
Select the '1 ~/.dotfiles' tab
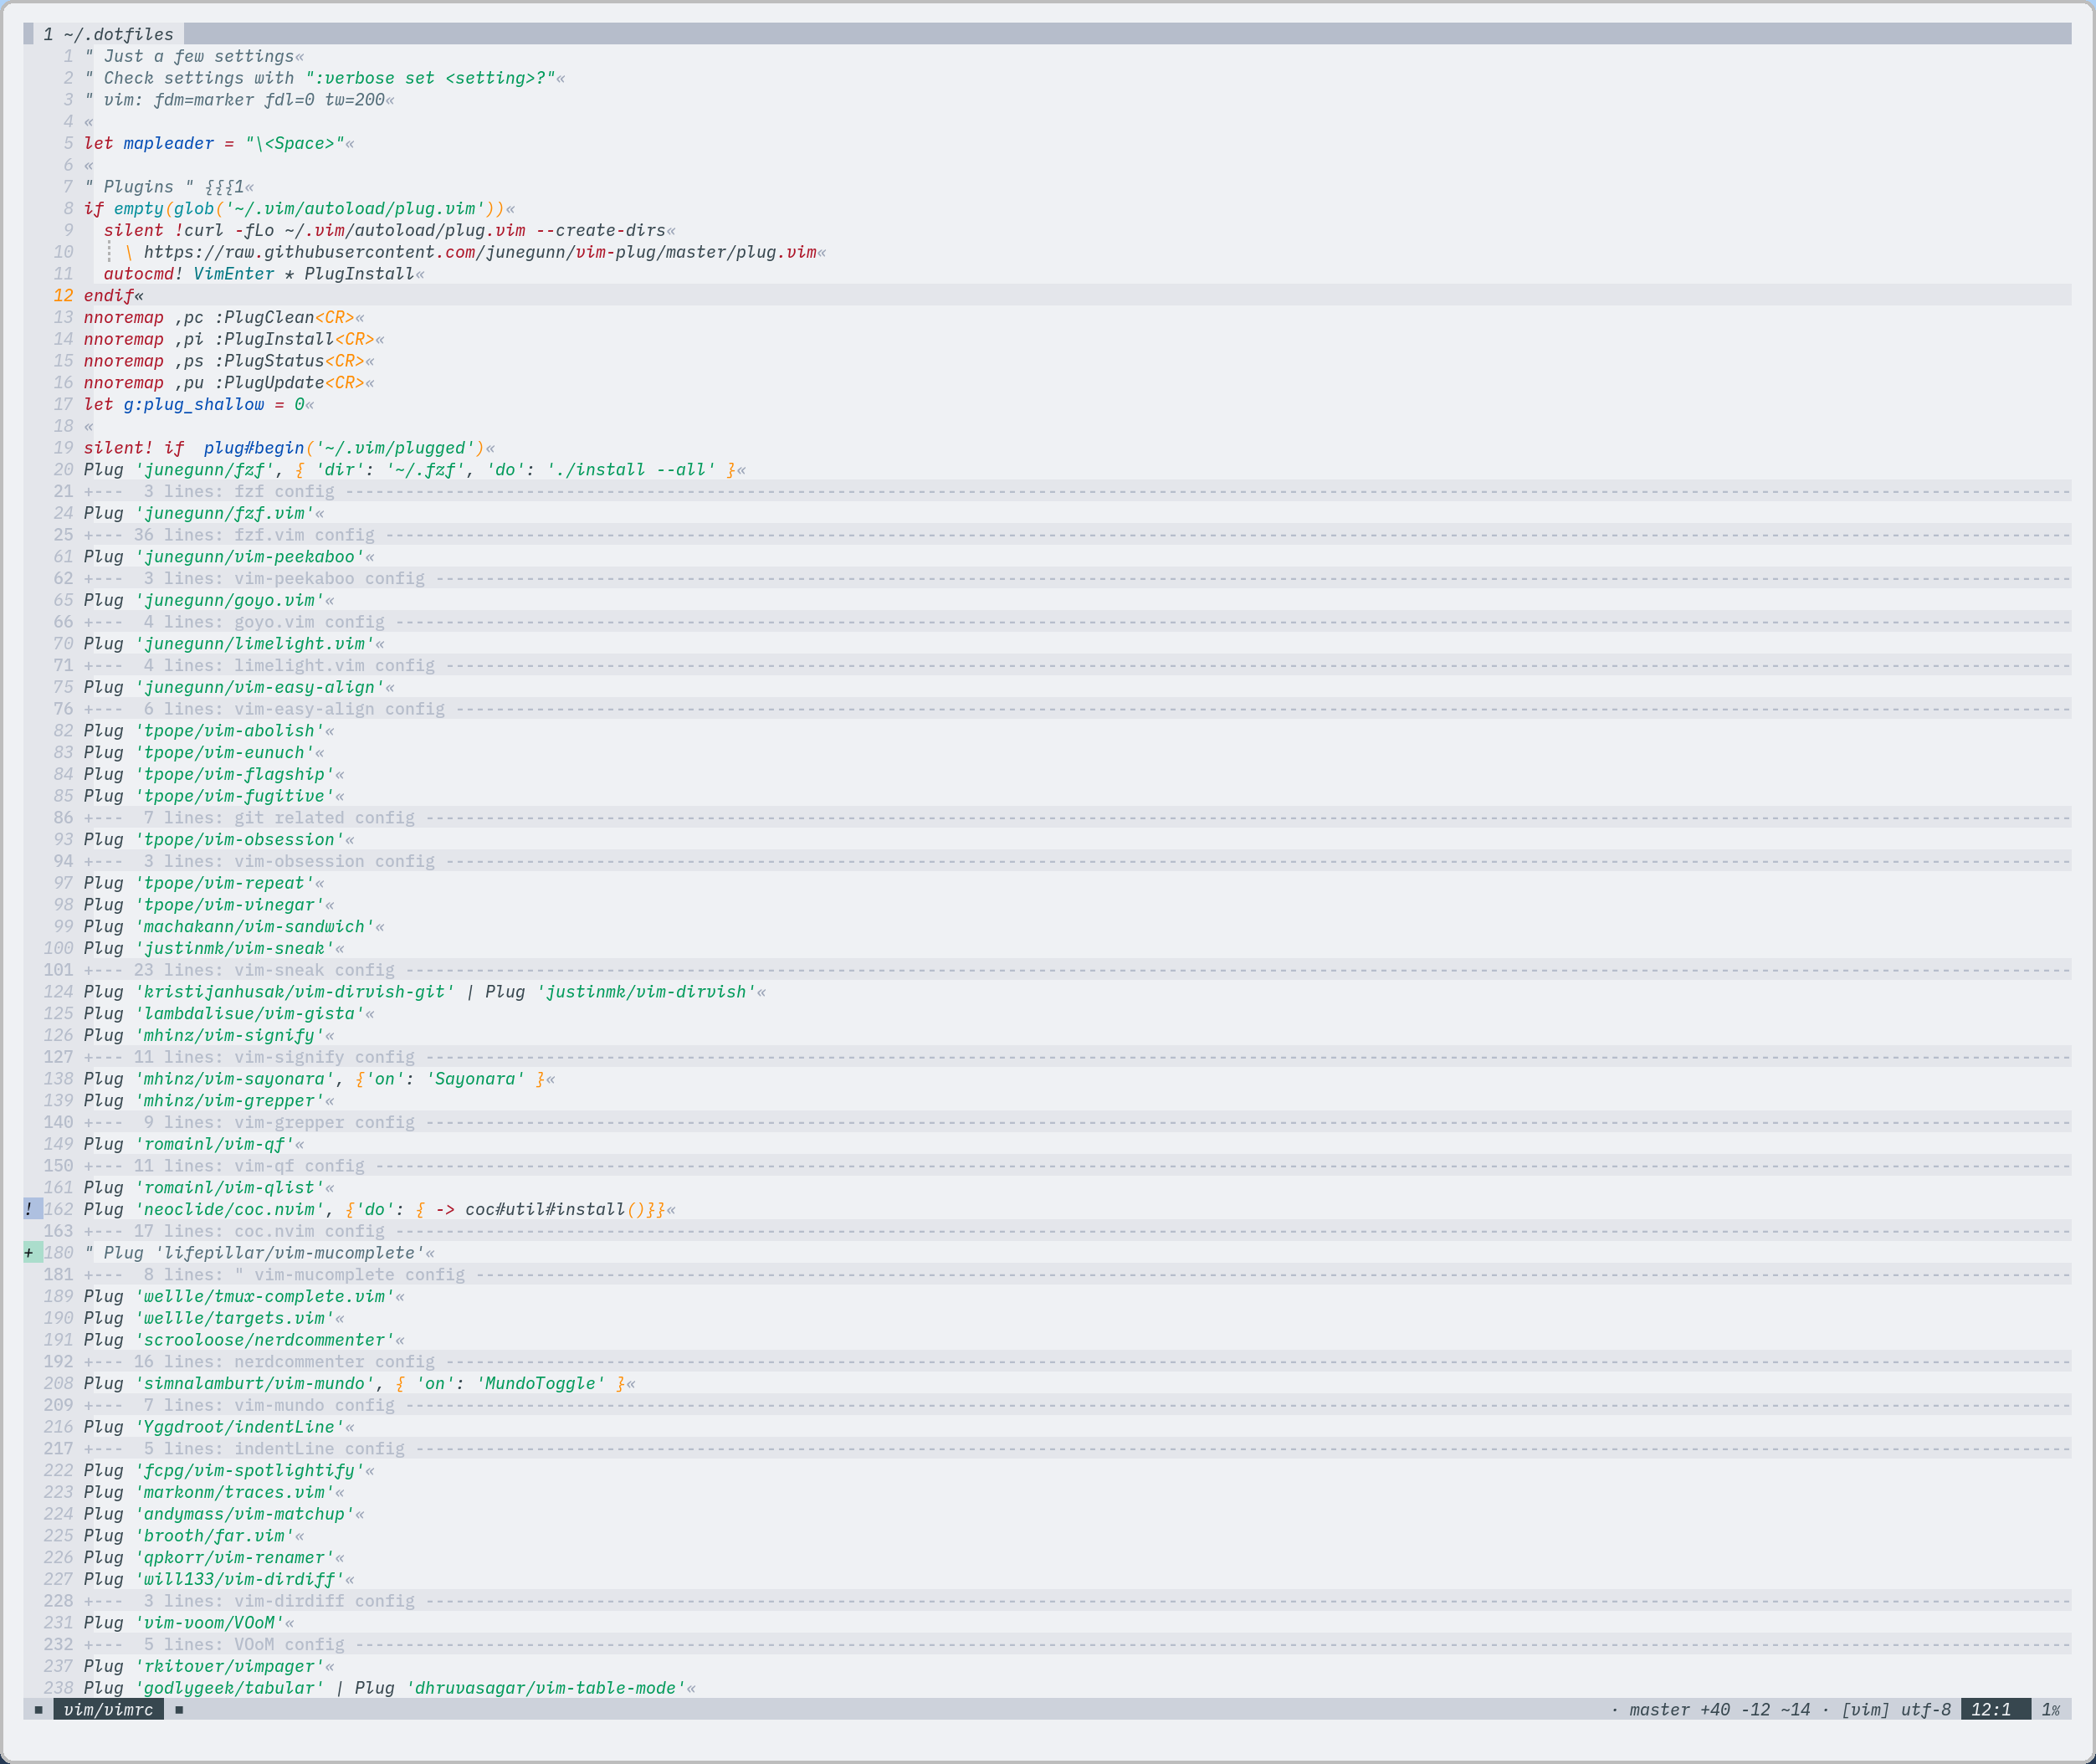108,34
